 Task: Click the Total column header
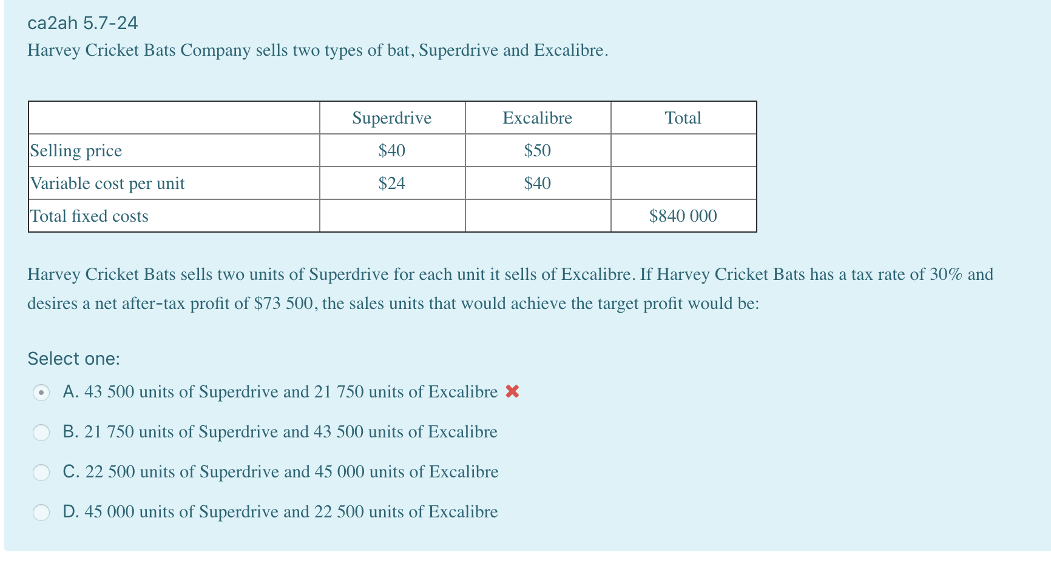tap(683, 118)
